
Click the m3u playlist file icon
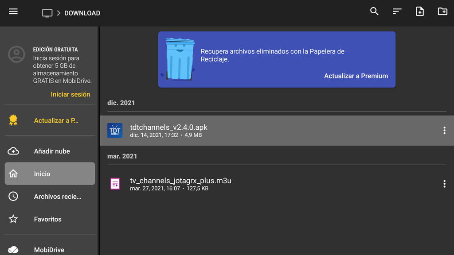pos(115,184)
